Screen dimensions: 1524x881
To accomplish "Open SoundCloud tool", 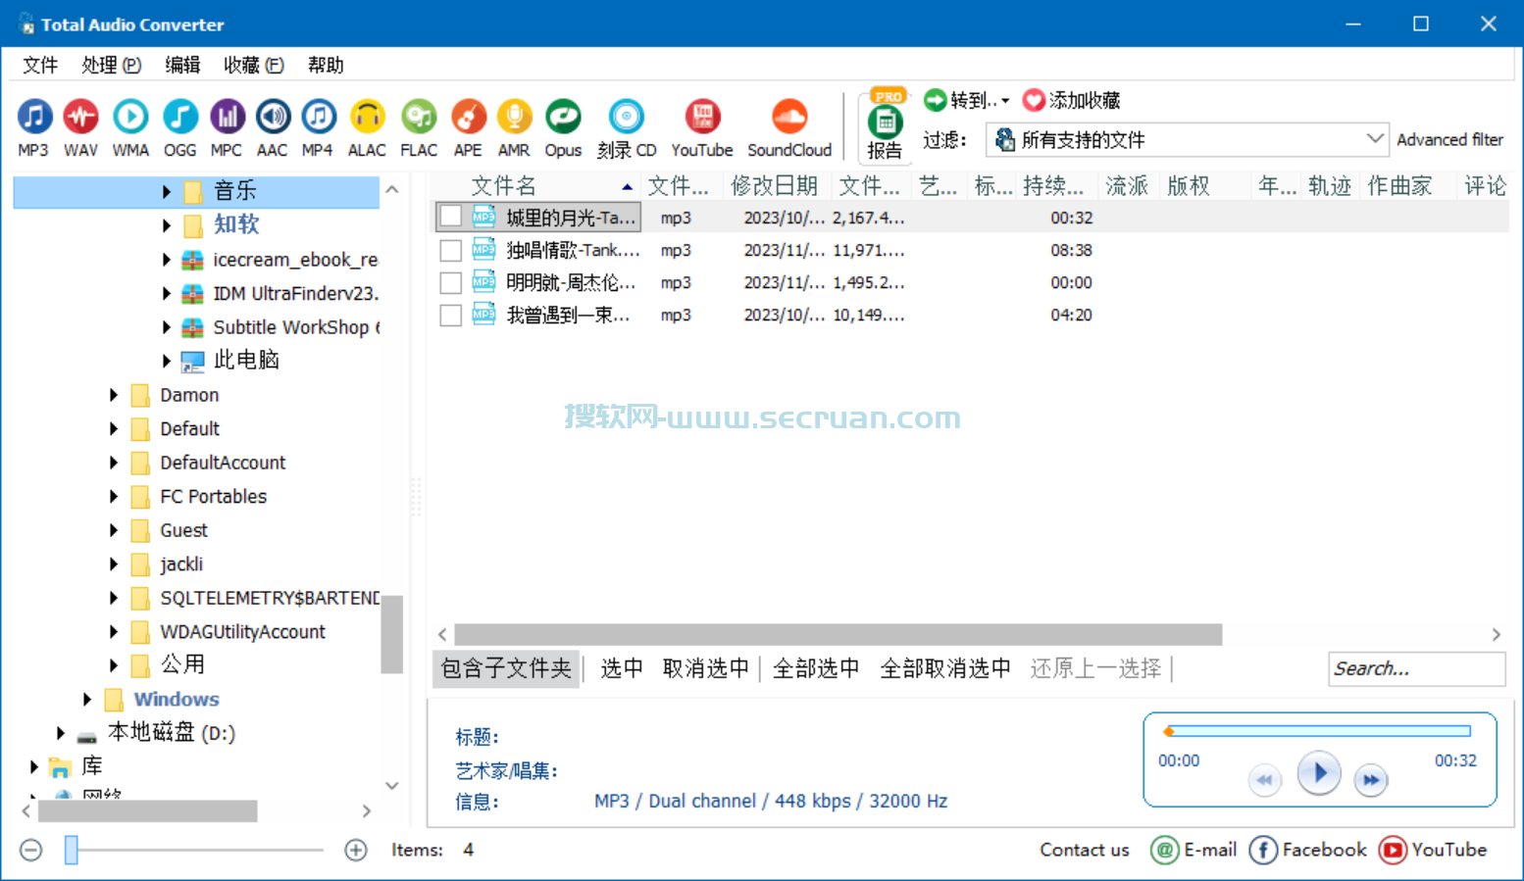I will pyautogui.click(x=789, y=127).
